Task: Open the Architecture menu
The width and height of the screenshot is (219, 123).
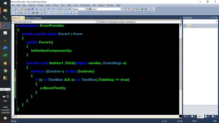Action: pos(85,5)
